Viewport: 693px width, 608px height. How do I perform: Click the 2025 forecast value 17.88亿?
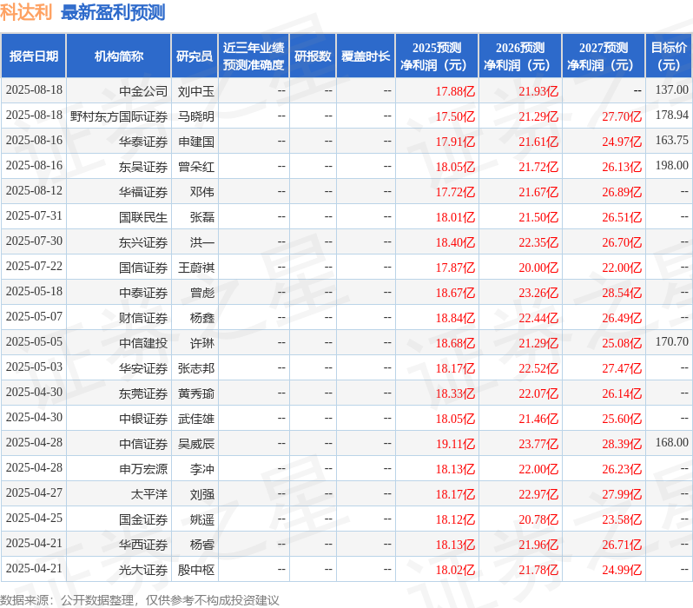[x=455, y=91]
